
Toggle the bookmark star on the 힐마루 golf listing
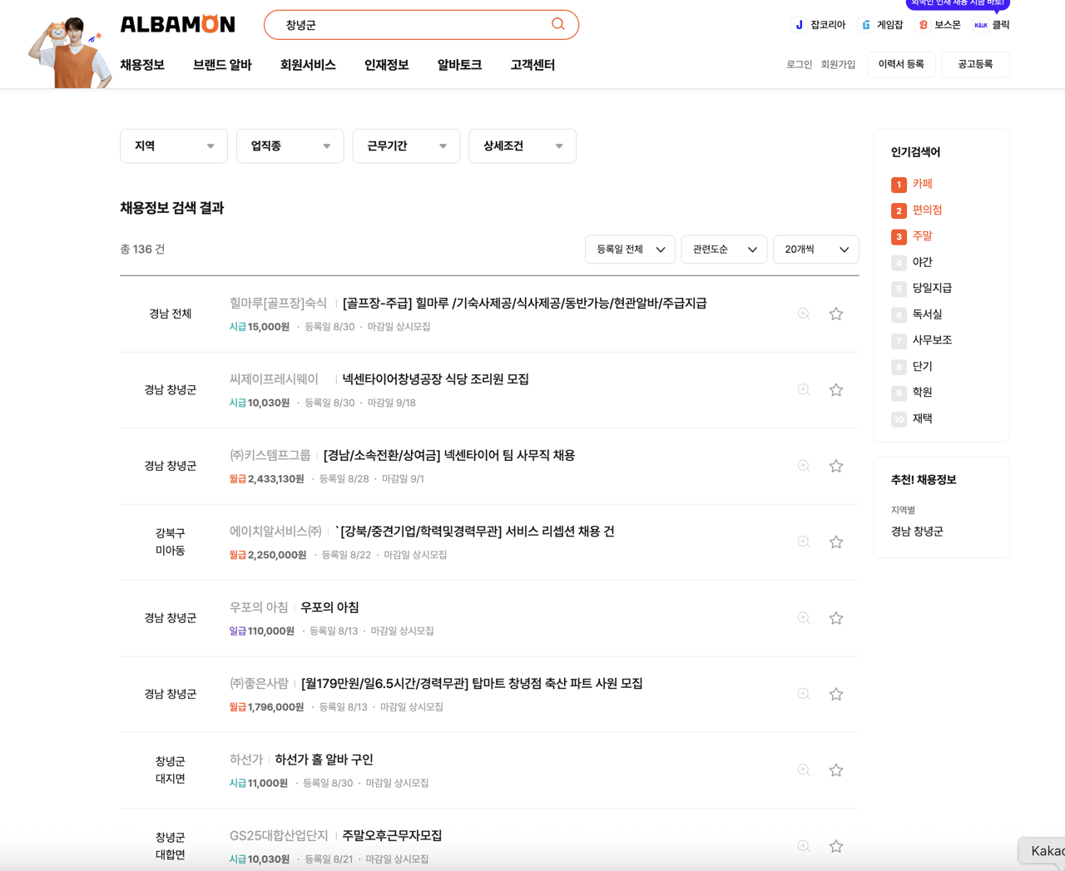[835, 314]
